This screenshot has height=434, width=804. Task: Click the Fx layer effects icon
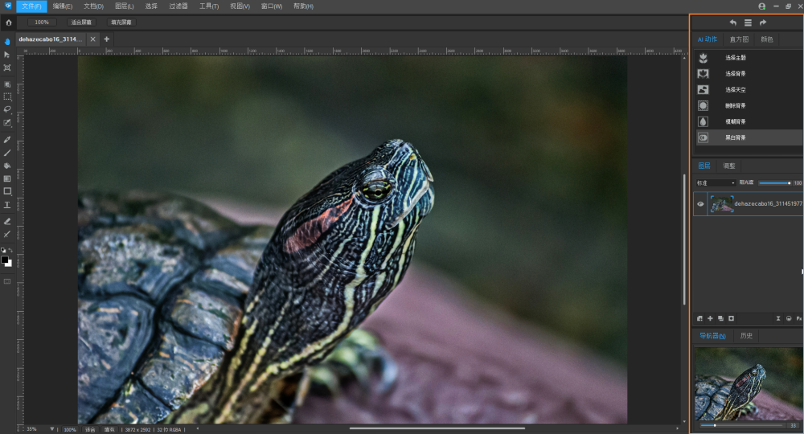tap(798, 319)
